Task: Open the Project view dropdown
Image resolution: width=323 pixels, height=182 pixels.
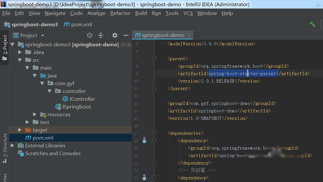Action: (x=42, y=36)
